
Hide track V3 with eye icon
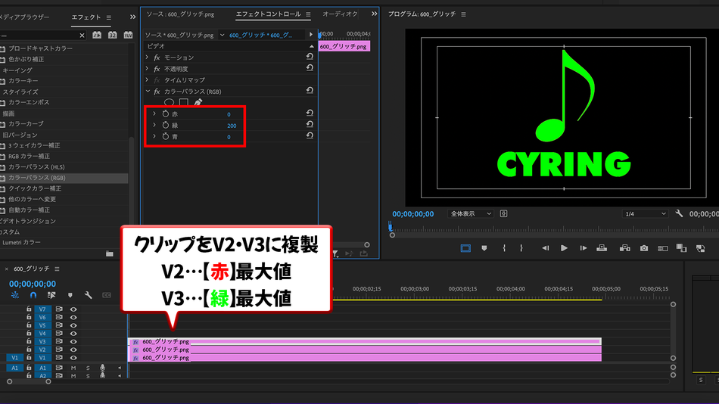pos(73,342)
